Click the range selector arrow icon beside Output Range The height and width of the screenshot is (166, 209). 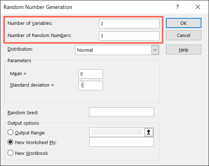(x=149, y=132)
